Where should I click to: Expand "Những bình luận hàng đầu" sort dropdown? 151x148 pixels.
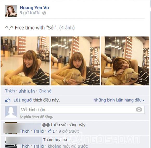pyautogui.click(x=119, y=100)
